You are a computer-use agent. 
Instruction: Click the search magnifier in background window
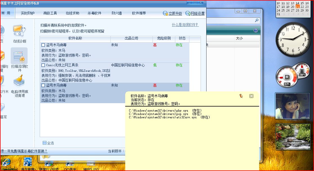(x=257, y=20)
